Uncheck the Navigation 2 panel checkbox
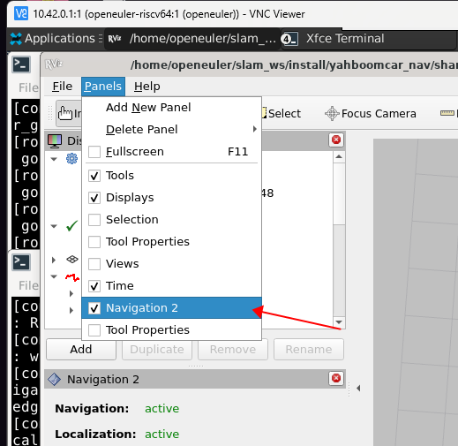Image resolution: width=458 pixels, height=446 pixels. coord(94,308)
